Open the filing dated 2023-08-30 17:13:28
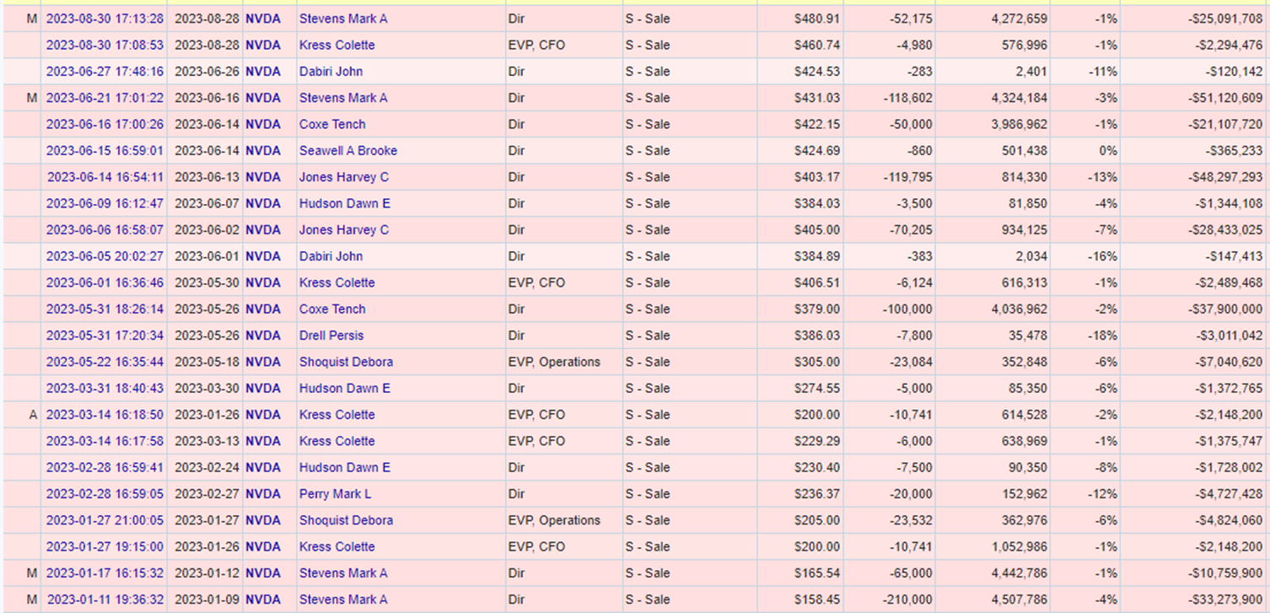The height and width of the screenshot is (613, 1270). pyautogui.click(x=105, y=19)
